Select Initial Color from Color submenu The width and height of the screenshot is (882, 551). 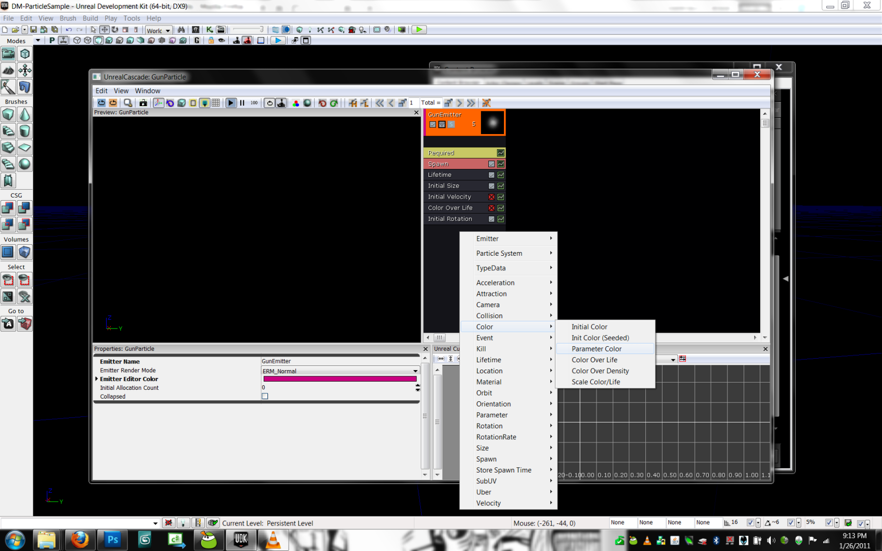(605, 327)
